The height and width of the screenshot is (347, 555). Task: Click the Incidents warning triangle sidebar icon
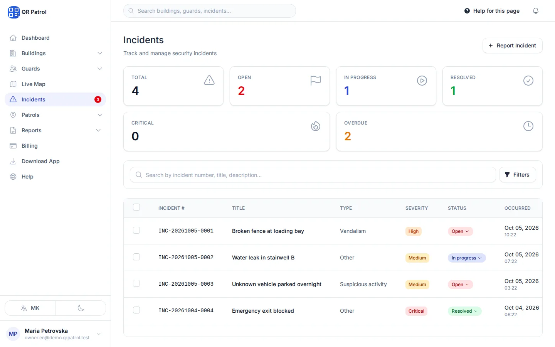[x=13, y=99]
